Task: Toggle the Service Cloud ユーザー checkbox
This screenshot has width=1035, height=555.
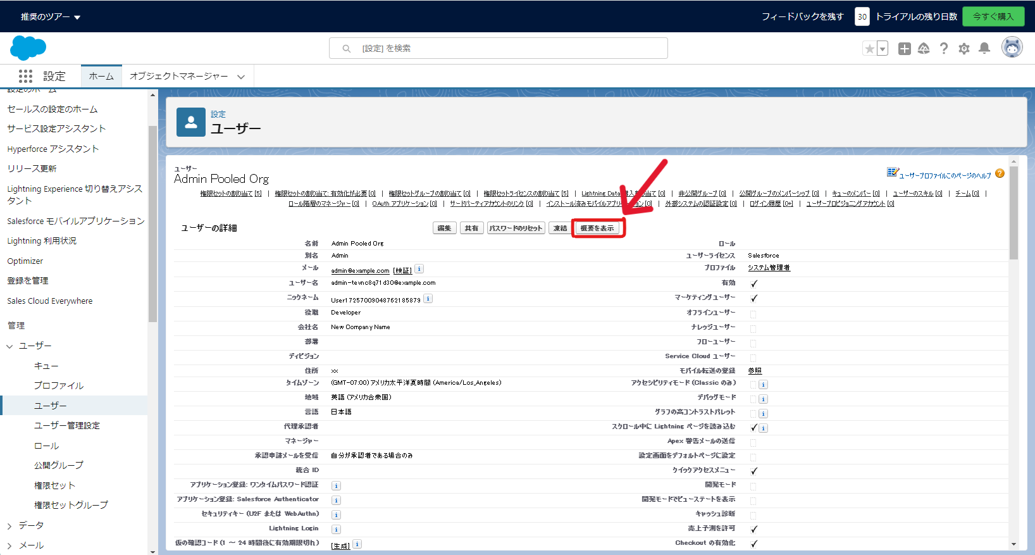Action: [753, 358]
